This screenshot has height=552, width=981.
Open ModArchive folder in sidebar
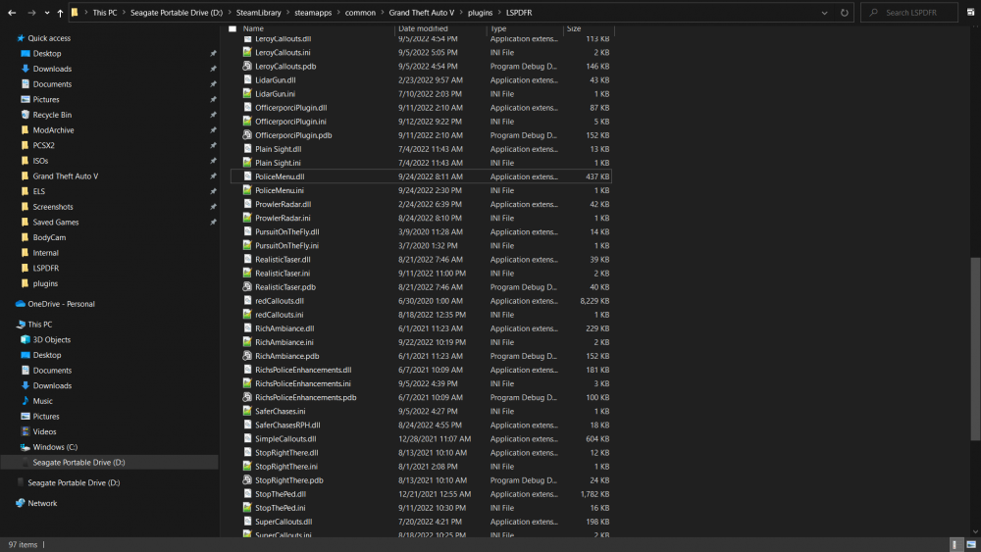(x=53, y=130)
